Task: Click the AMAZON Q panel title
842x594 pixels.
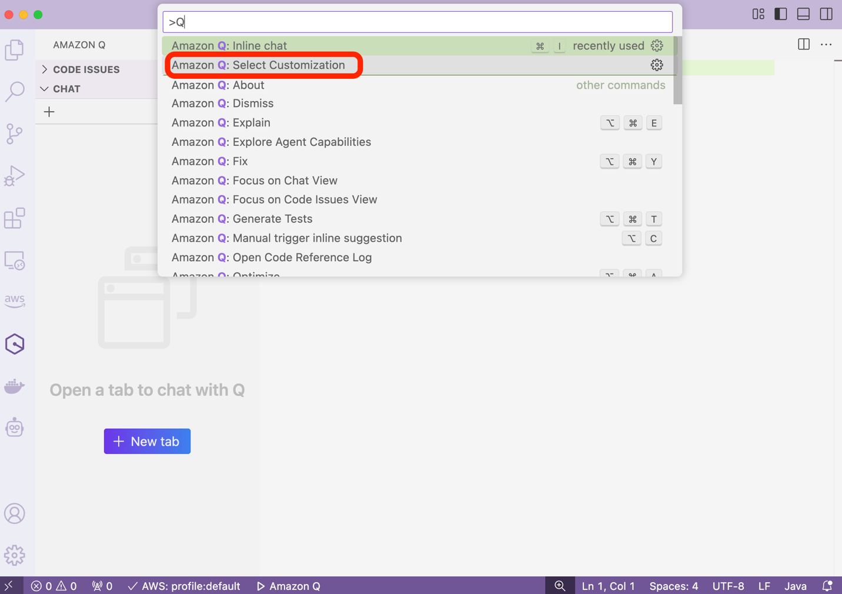Action: pos(79,45)
